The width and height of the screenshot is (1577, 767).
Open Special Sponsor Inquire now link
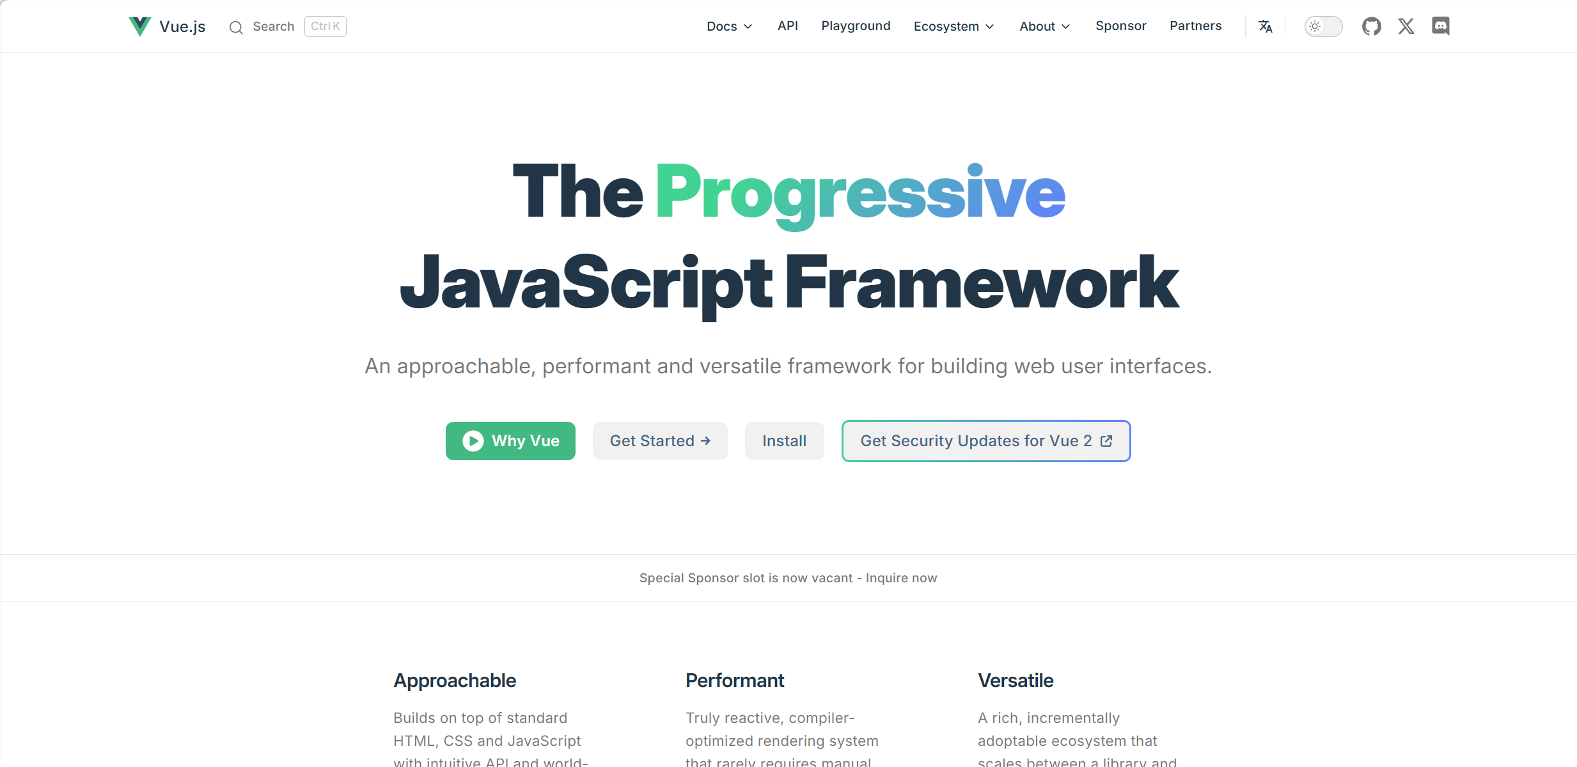click(901, 578)
